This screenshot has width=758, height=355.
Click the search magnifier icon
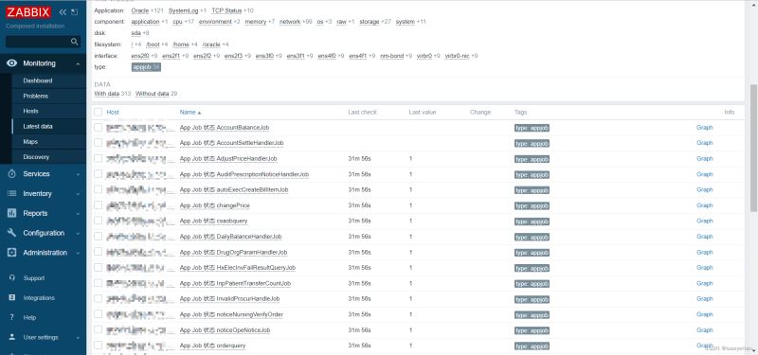[x=75, y=42]
